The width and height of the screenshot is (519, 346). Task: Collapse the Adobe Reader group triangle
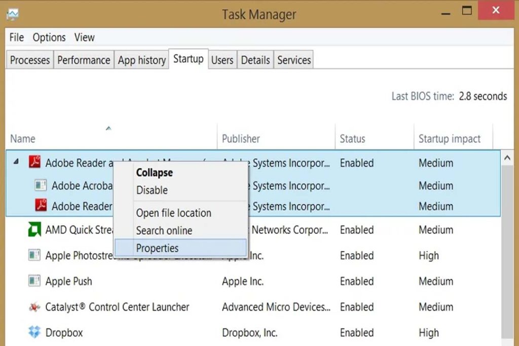pyautogui.click(x=16, y=162)
